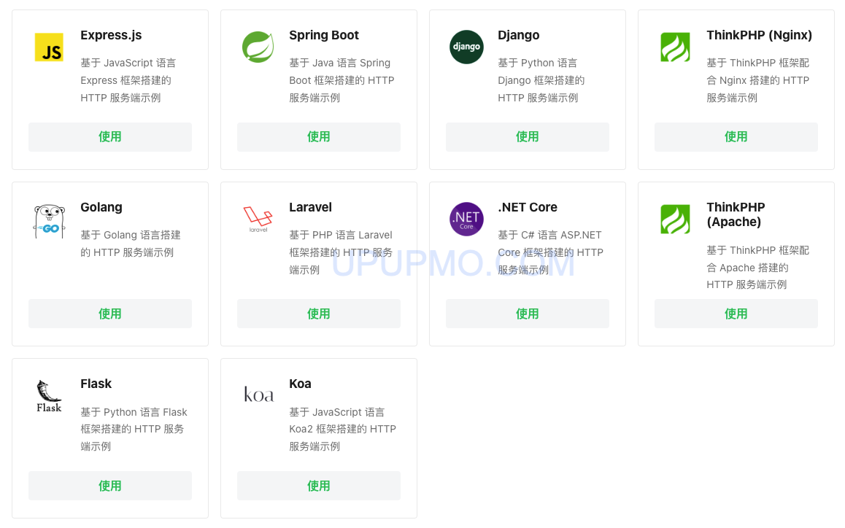
Task: Use the ThinkPHP (Nginx) template
Action: [736, 137]
